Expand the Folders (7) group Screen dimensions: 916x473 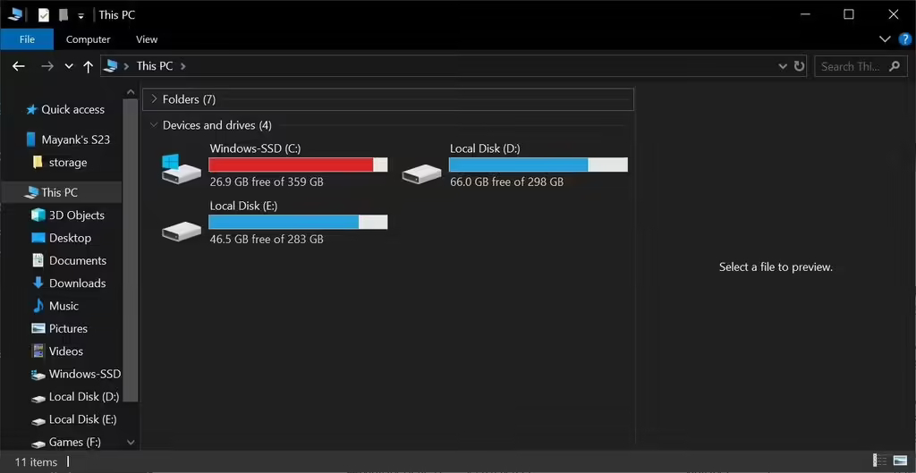[x=154, y=99]
